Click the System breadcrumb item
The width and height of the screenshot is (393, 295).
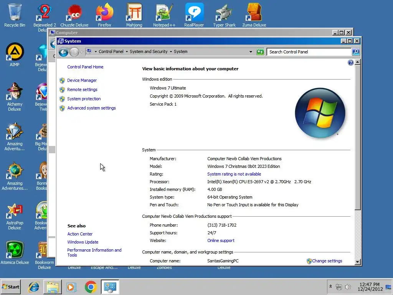tap(180, 51)
